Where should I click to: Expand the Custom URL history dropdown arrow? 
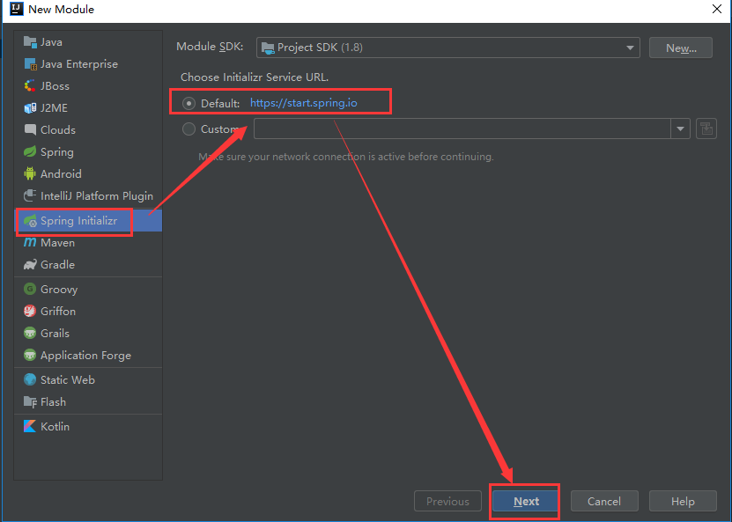680,129
